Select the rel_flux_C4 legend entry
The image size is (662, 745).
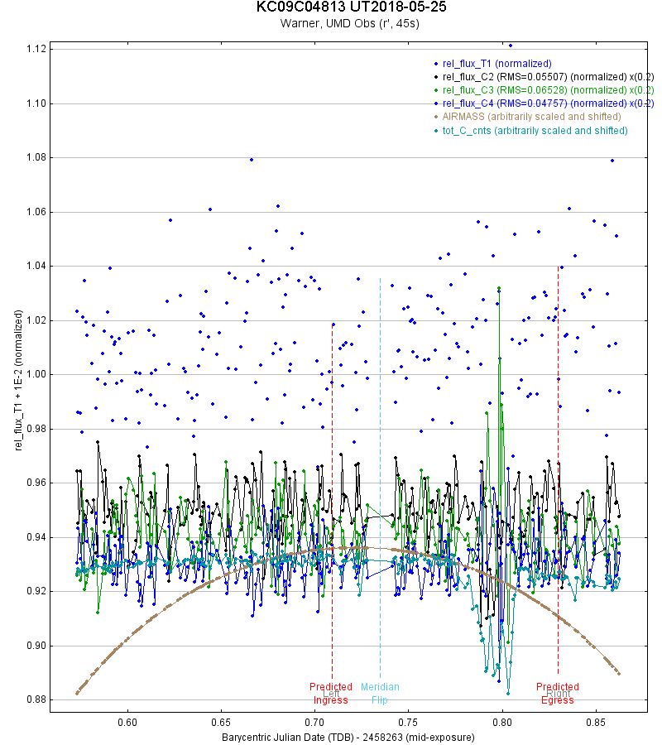click(x=548, y=103)
